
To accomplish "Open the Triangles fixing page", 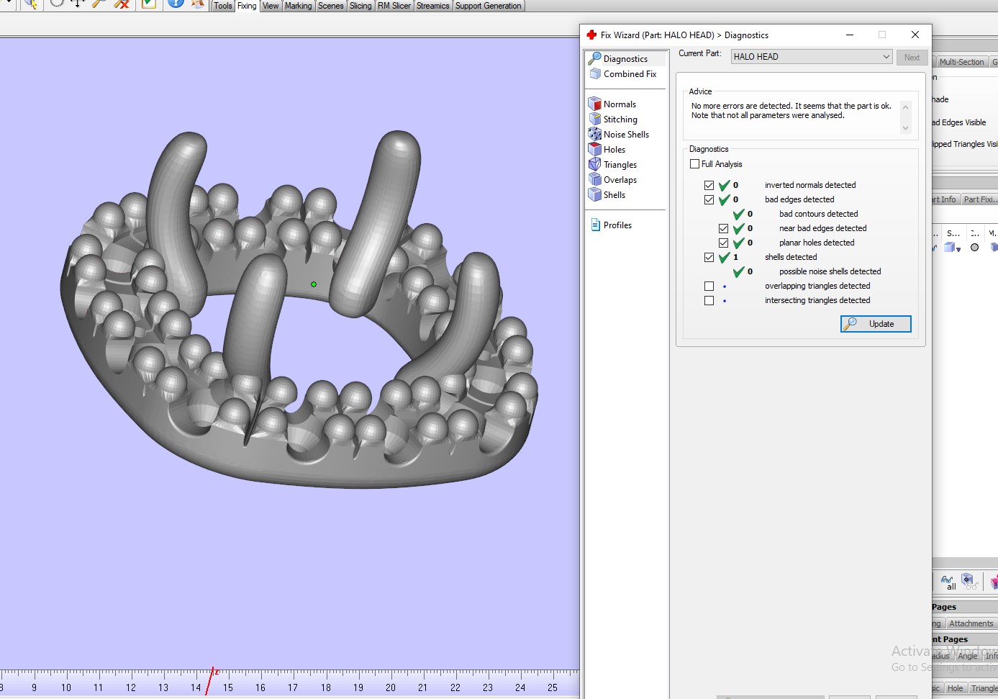I will coord(620,165).
